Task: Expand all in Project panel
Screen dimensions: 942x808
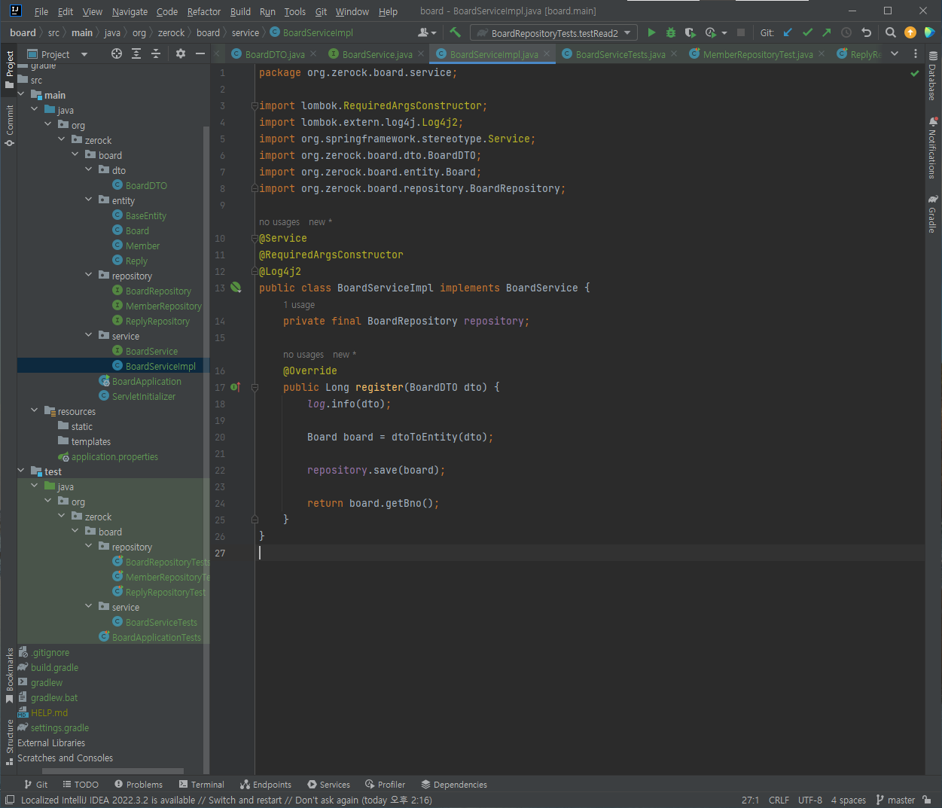Action: (x=136, y=53)
